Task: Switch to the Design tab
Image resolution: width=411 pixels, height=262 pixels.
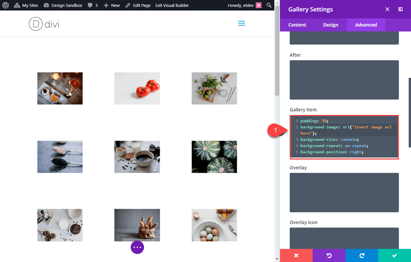Action: (x=331, y=25)
